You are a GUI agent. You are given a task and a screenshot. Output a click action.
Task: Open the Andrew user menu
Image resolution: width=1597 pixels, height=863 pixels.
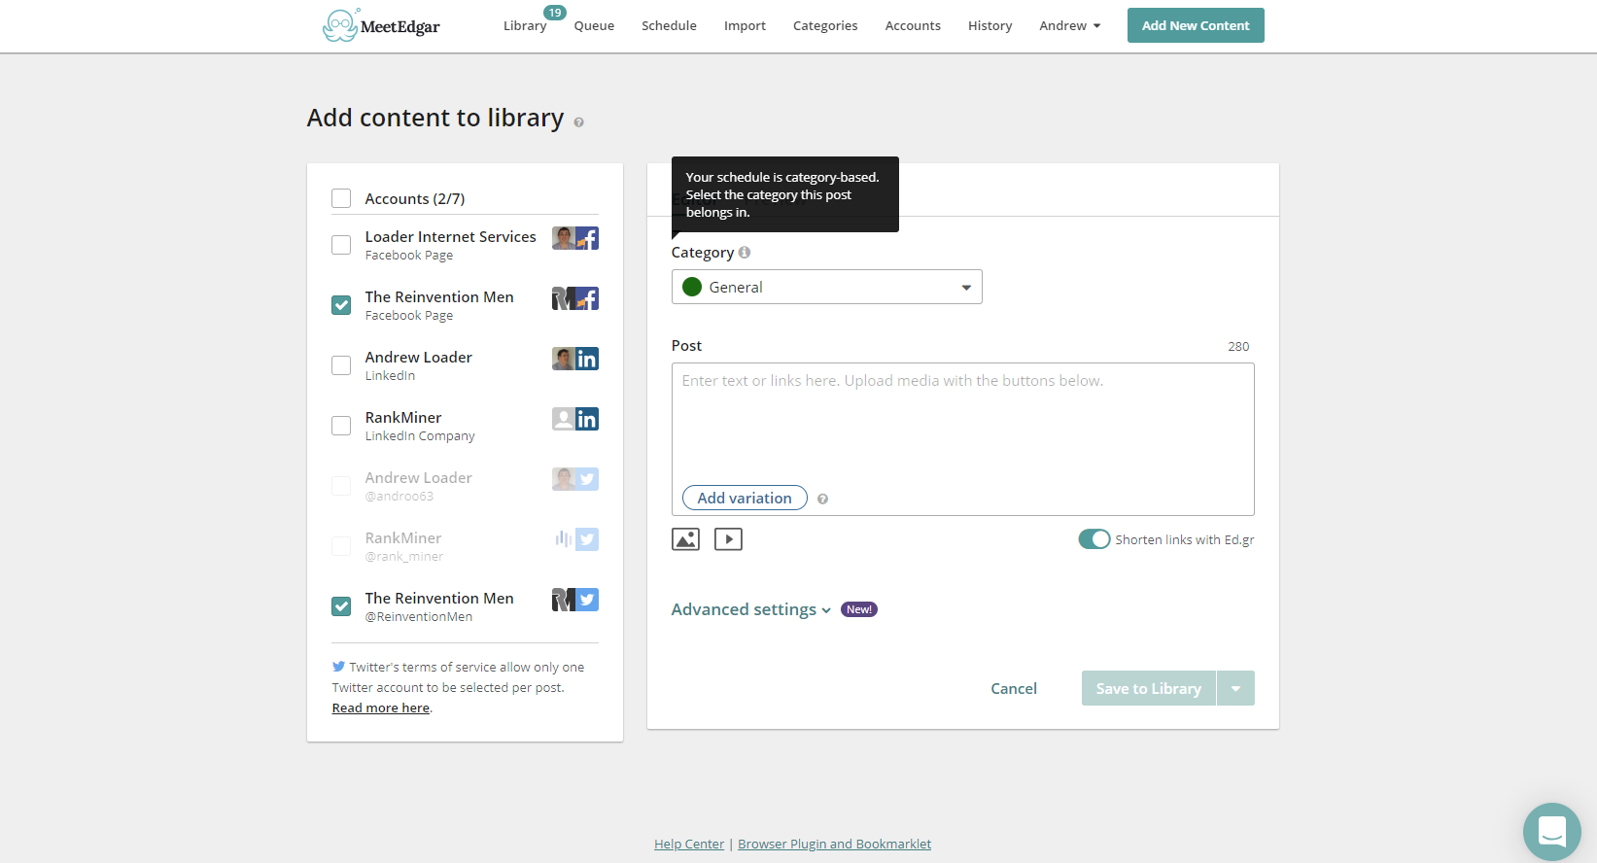tap(1070, 26)
